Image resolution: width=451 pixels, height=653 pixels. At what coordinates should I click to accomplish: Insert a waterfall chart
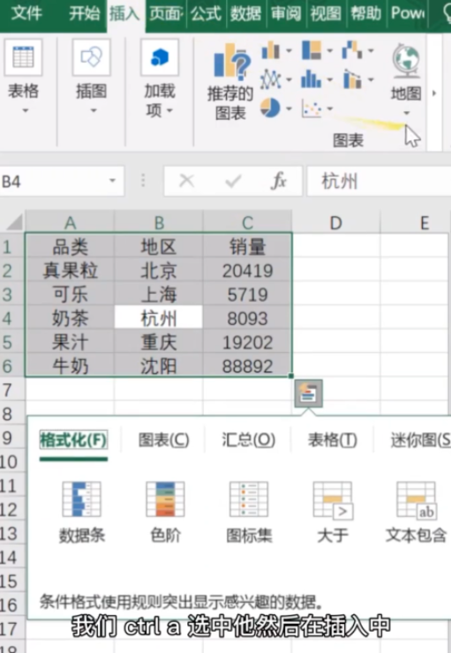click(352, 51)
